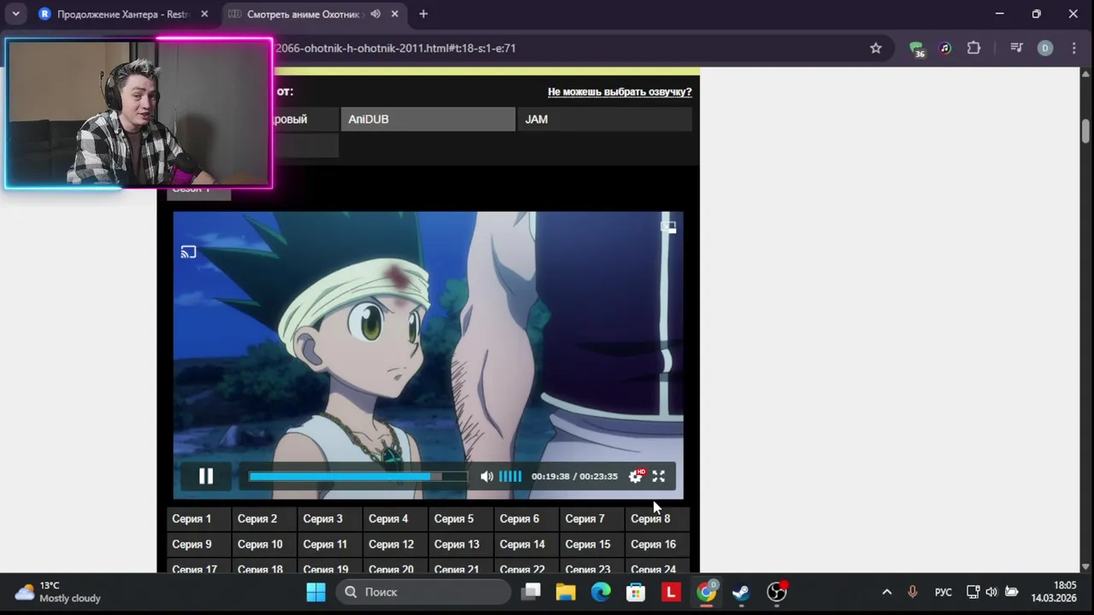Open OBS Studio from the taskbar
1094x615 pixels.
coord(777,592)
